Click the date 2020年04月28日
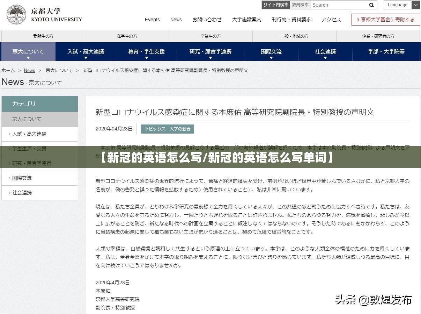This screenshot has height=314, width=421. click(114, 129)
